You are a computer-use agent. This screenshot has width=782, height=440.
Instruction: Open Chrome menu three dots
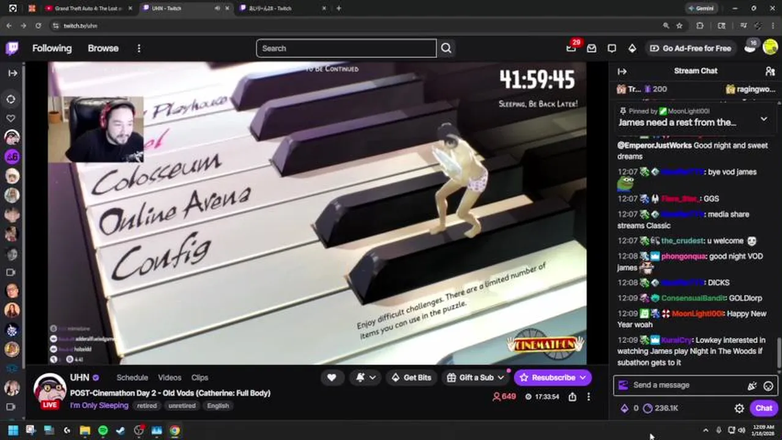pyautogui.click(x=773, y=26)
